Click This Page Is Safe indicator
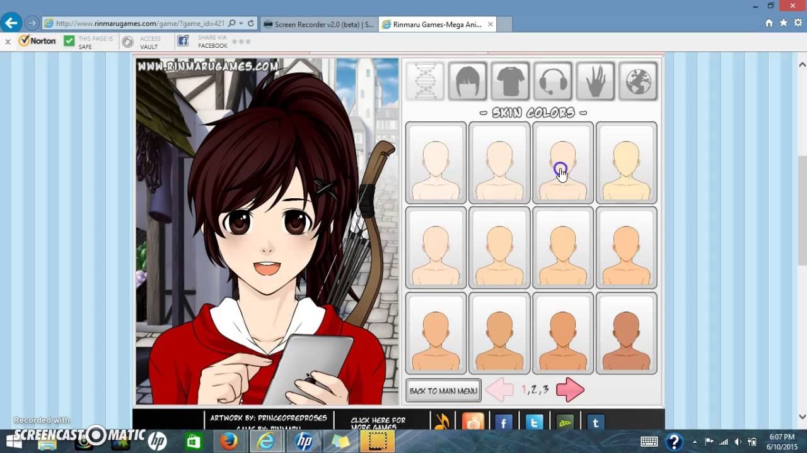This screenshot has width=807, height=453. [x=88, y=42]
